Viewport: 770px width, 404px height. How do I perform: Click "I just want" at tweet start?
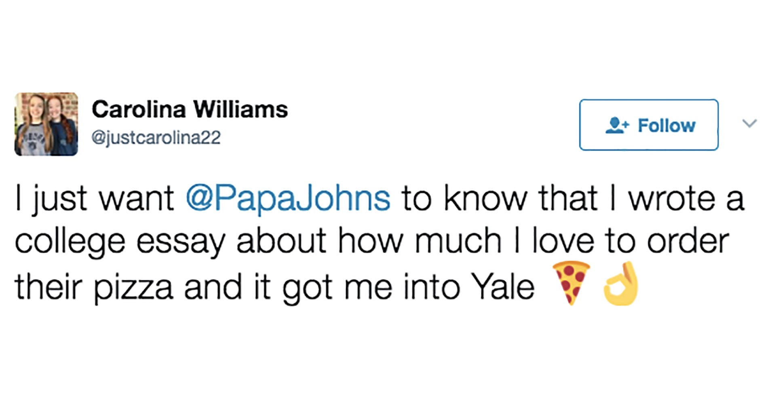(x=95, y=199)
